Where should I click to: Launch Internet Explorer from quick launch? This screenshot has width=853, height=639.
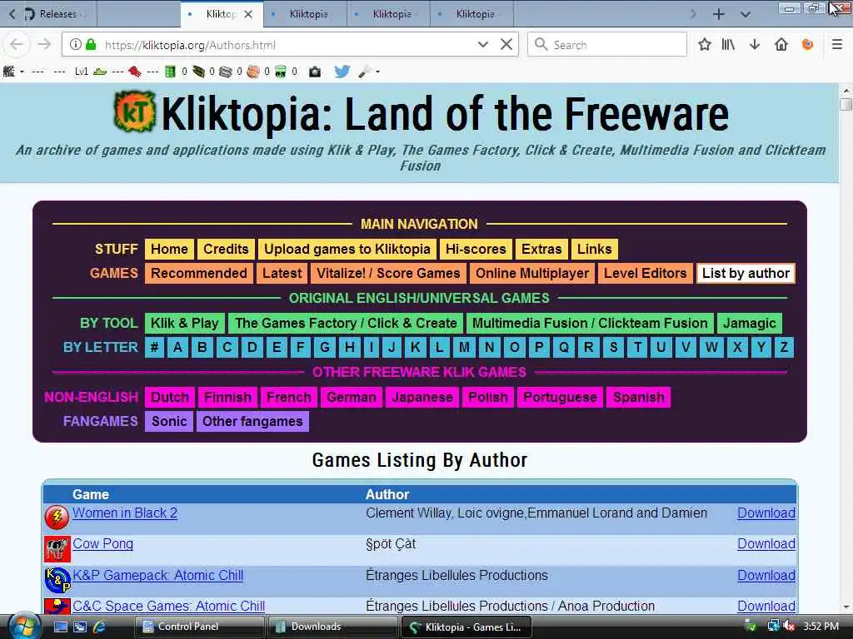coord(100,627)
